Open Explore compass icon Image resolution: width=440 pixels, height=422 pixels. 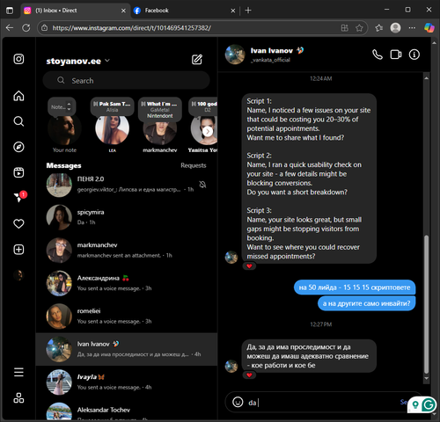(x=18, y=147)
